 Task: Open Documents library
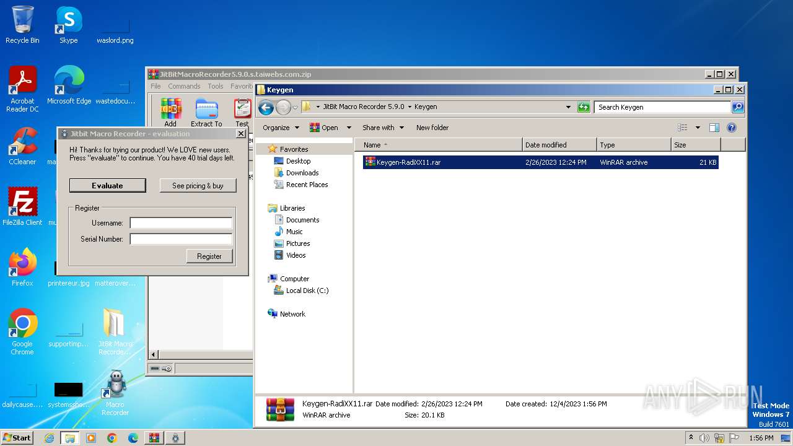click(302, 220)
